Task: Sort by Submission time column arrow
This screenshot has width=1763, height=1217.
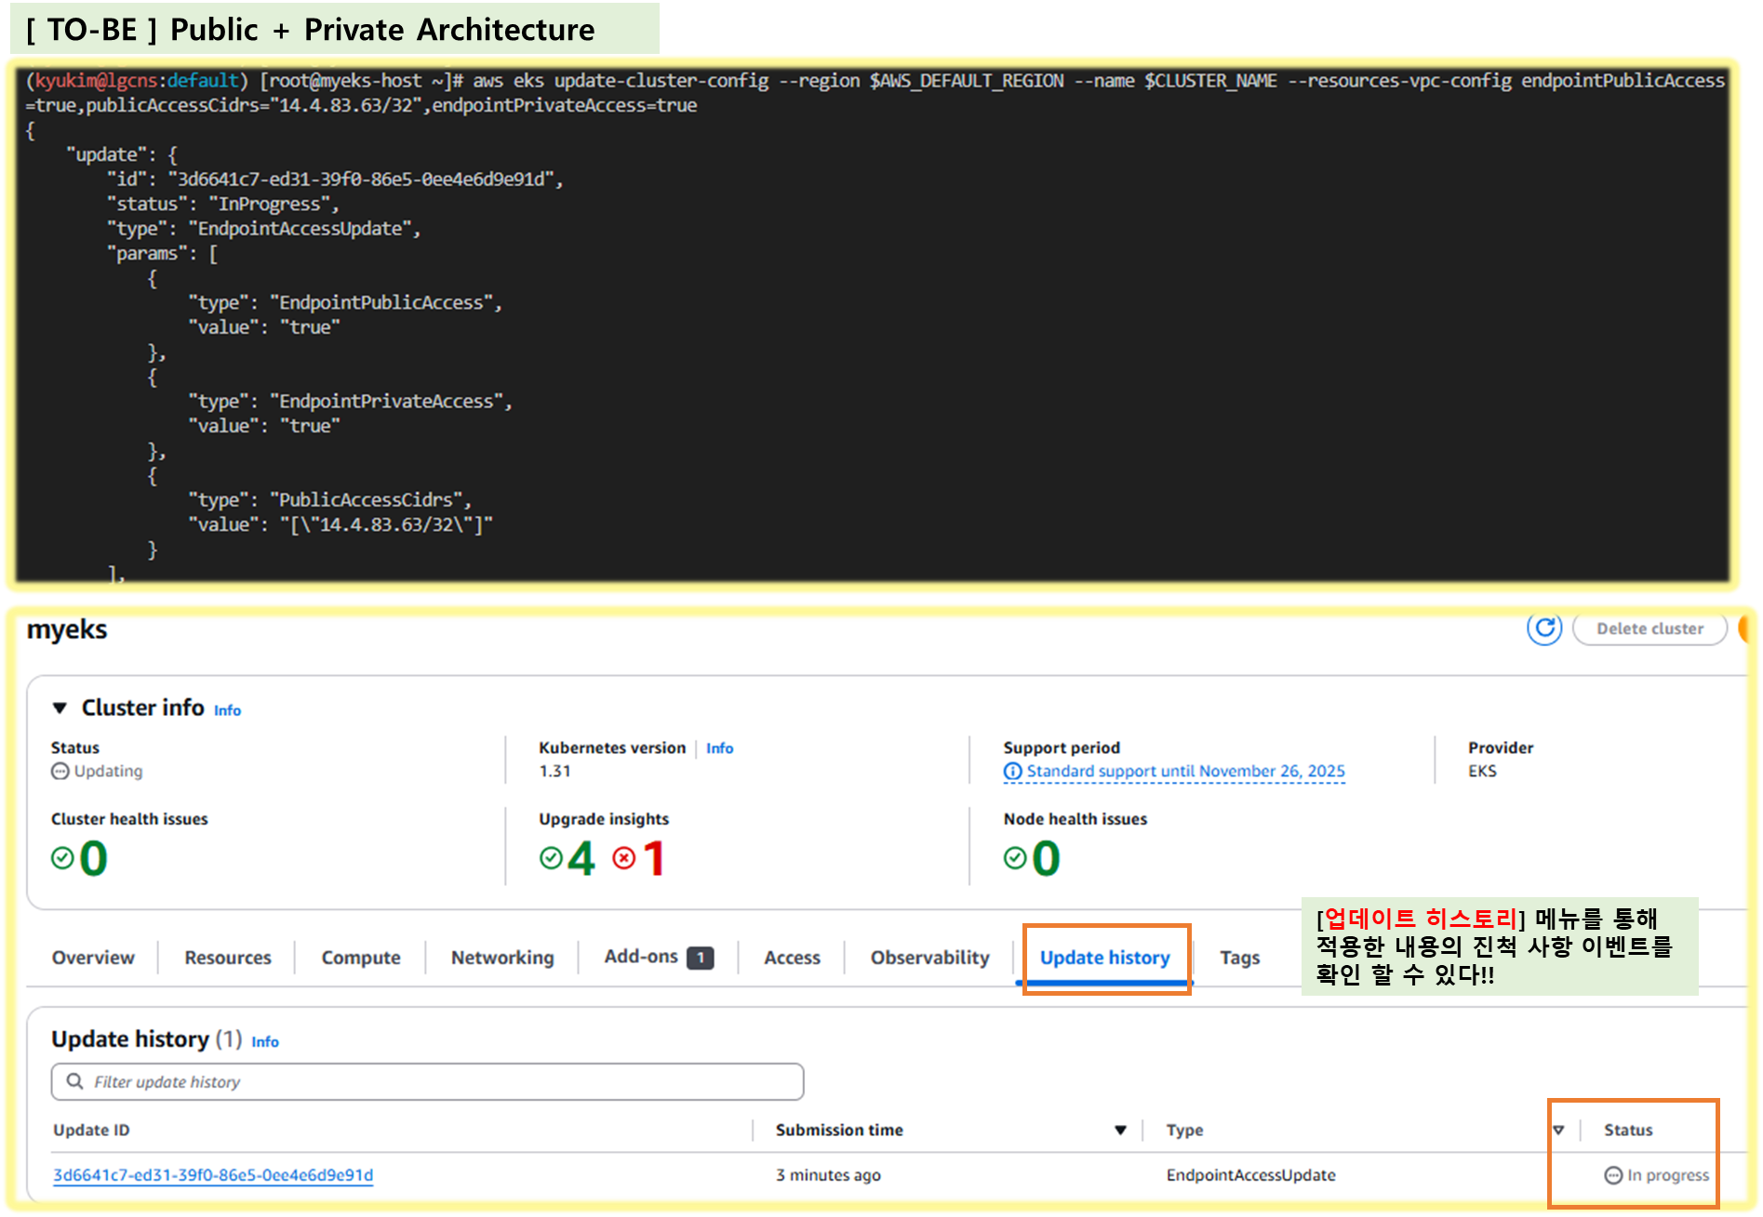Action: [1120, 1131]
